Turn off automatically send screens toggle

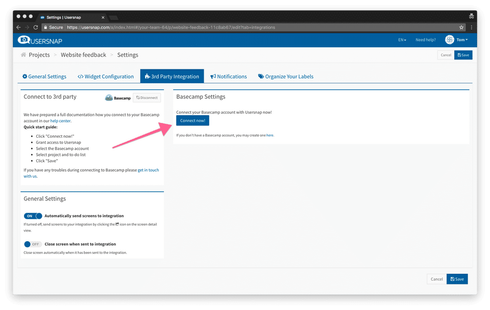[33, 216]
